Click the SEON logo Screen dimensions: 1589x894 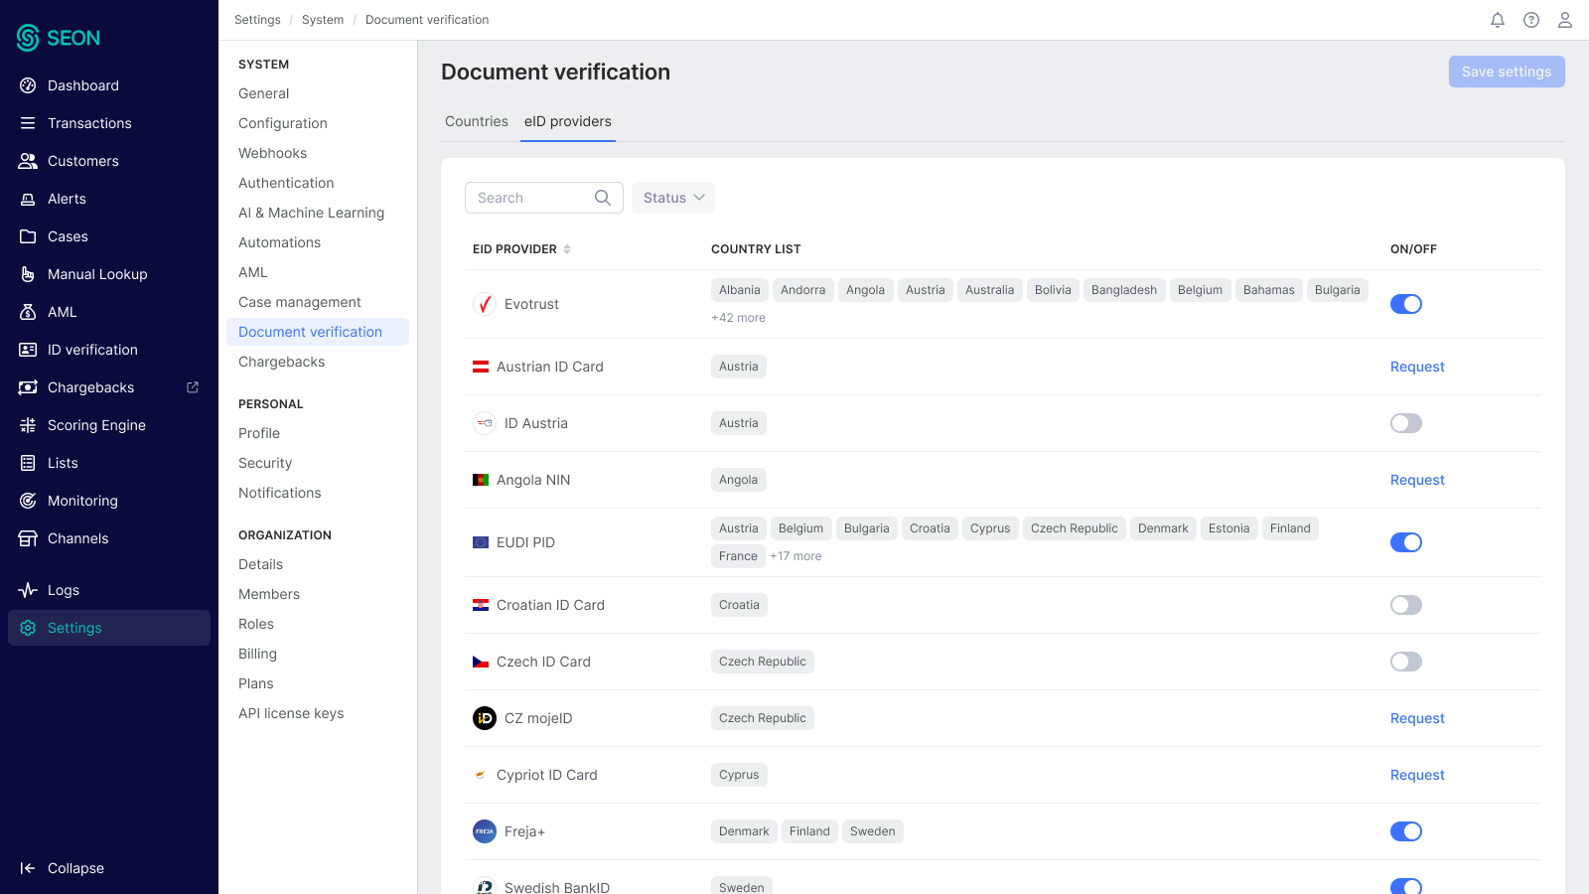(x=59, y=38)
